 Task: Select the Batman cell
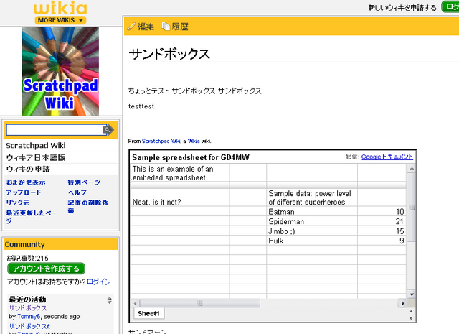[x=312, y=212]
